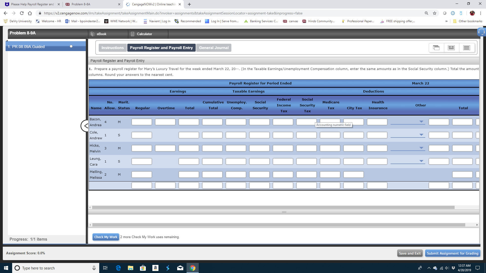Click Submit Assignment for Grading
Screen dimensions: 486x273
[x=452, y=253]
